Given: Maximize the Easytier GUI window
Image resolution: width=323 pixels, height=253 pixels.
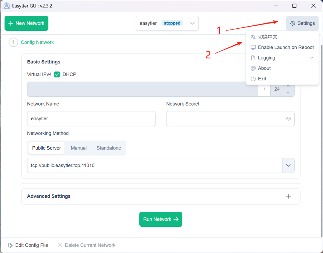Looking at the screenshot, I should 294,6.
